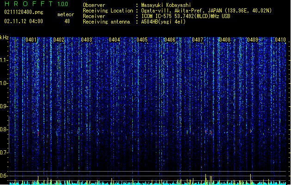Click the kHz axis unit label
The image size is (291, 185).
4,37
